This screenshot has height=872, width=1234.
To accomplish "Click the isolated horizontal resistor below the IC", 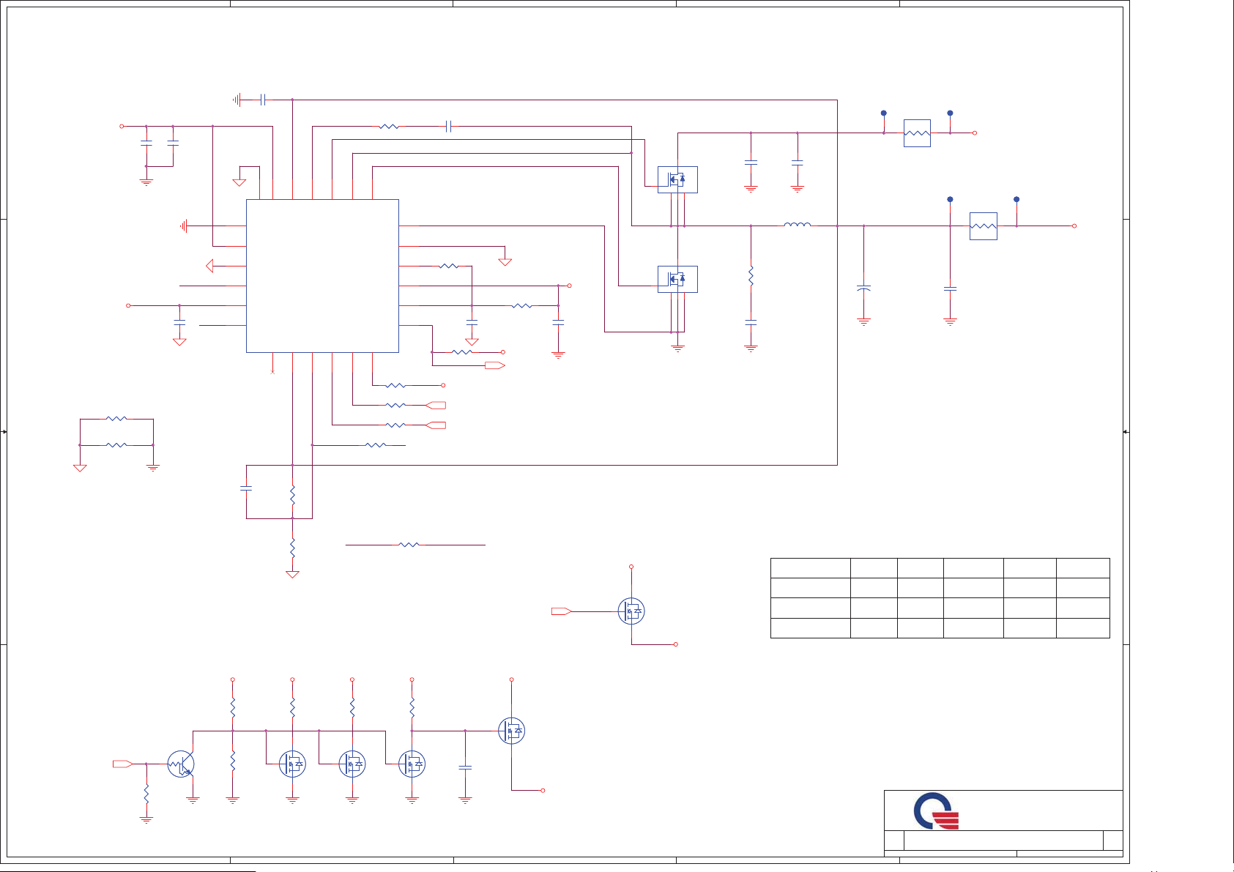I will tap(409, 545).
